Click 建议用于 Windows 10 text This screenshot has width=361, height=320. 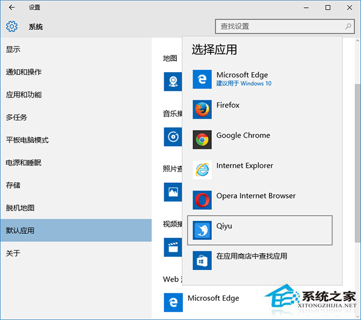coord(244,84)
